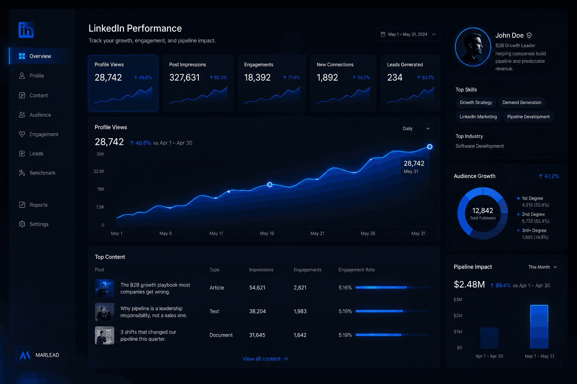Click the Why pipeline engagement rate bar
Viewport: 577px width, 384px height.
[x=392, y=311]
